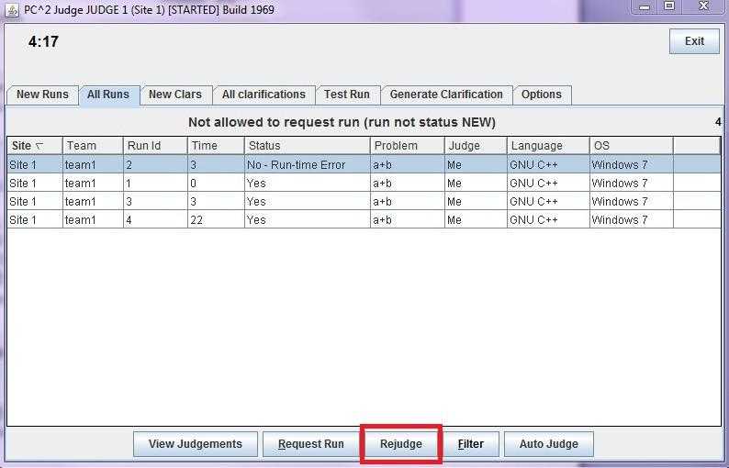Select the Run Id 4 cell
Image resolution: width=729 pixels, height=468 pixels.
coord(155,219)
